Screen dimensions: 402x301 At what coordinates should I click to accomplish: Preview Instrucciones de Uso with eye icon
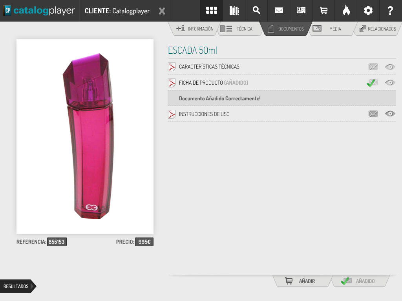(x=390, y=114)
